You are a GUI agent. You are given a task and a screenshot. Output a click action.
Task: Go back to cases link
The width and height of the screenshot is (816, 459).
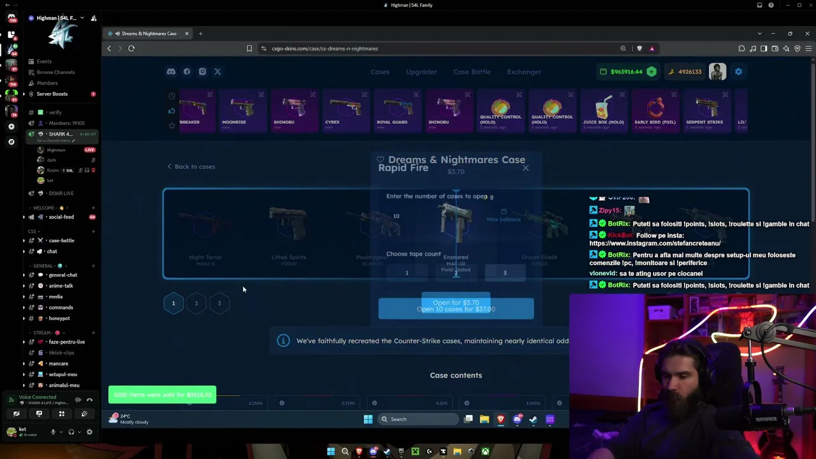pos(191,167)
